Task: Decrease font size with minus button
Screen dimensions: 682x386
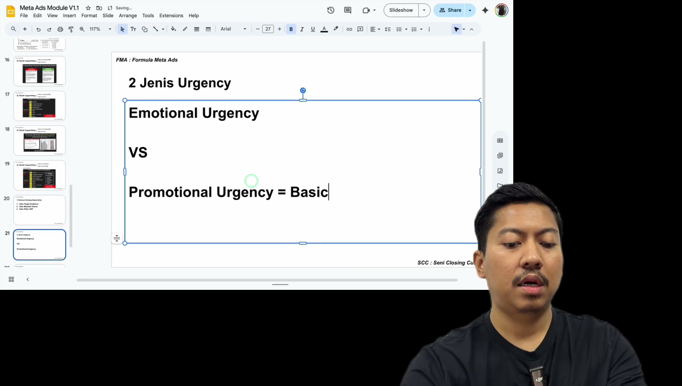Action: (x=258, y=29)
